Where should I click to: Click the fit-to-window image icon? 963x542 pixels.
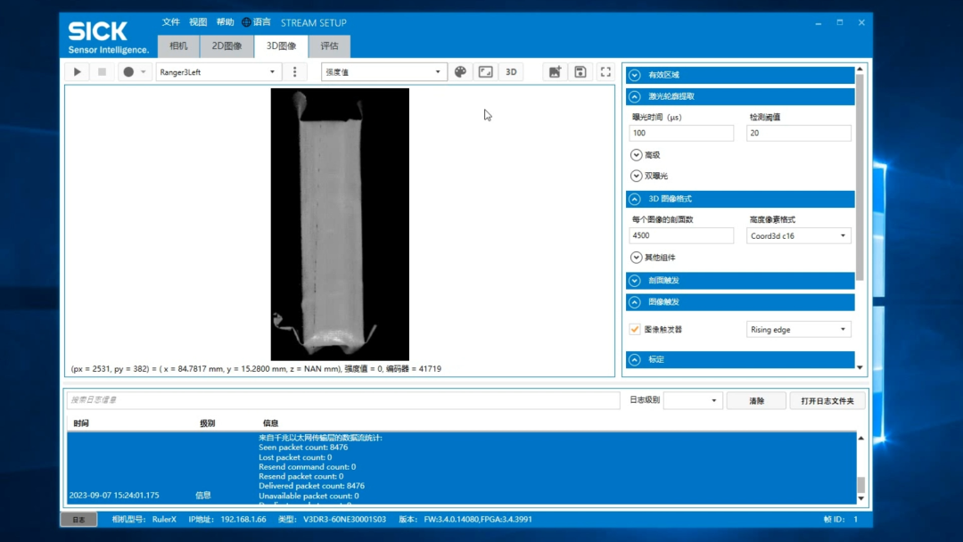click(x=486, y=72)
